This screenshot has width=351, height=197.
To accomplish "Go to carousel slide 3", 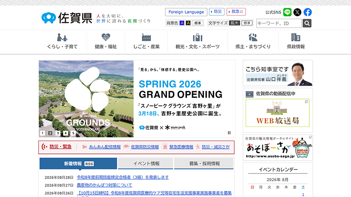I will pyautogui.click(x=58, y=133).
